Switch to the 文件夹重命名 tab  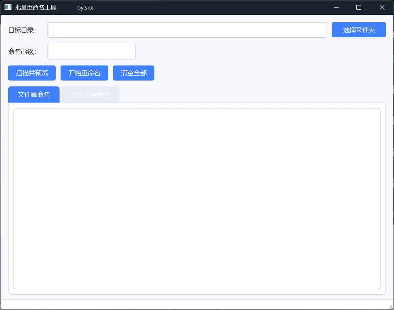click(x=90, y=95)
